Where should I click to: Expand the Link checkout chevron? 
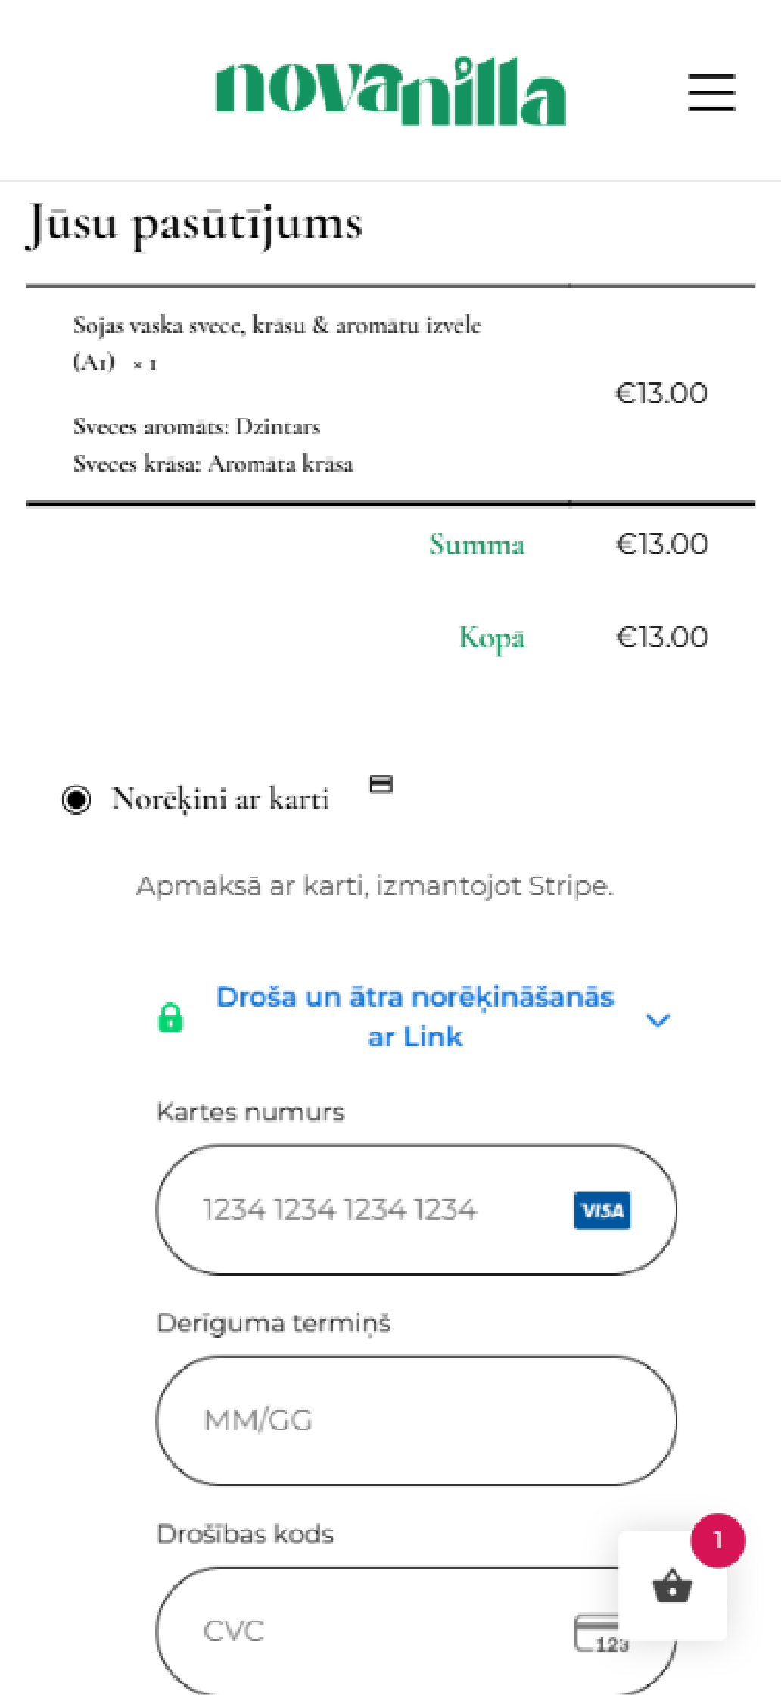pyautogui.click(x=658, y=1020)
